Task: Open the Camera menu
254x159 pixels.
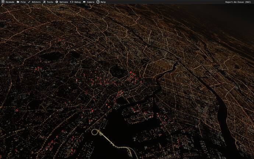Action: pos(89,2)
